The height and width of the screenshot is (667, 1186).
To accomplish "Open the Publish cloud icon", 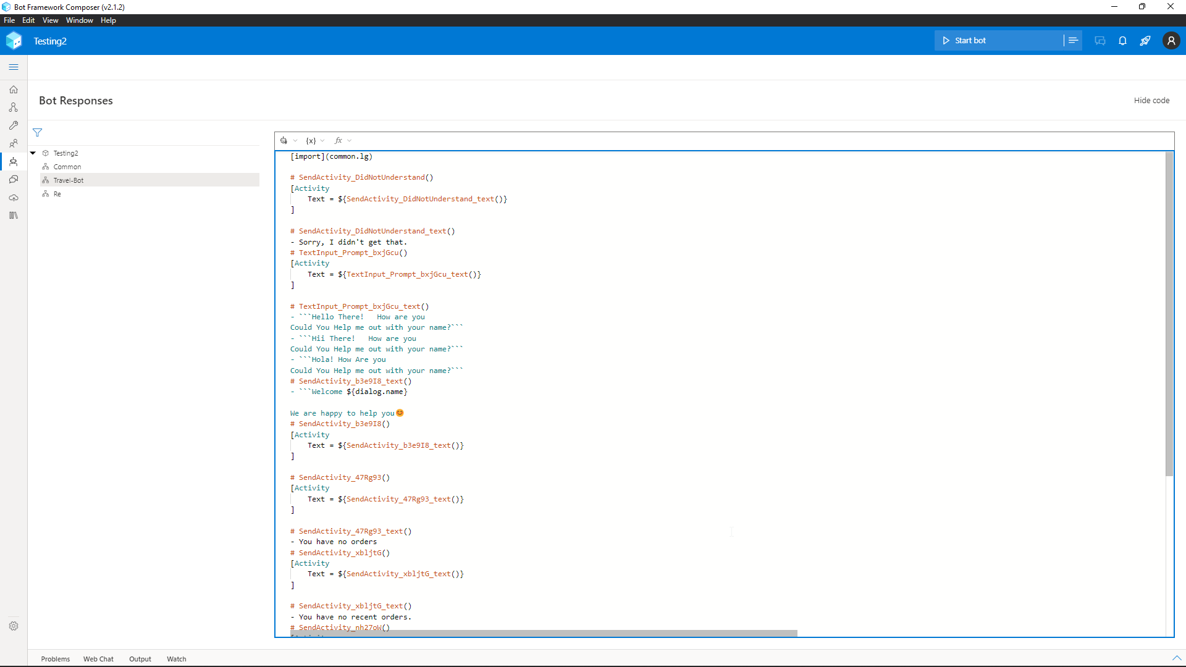I will (14, 198).
